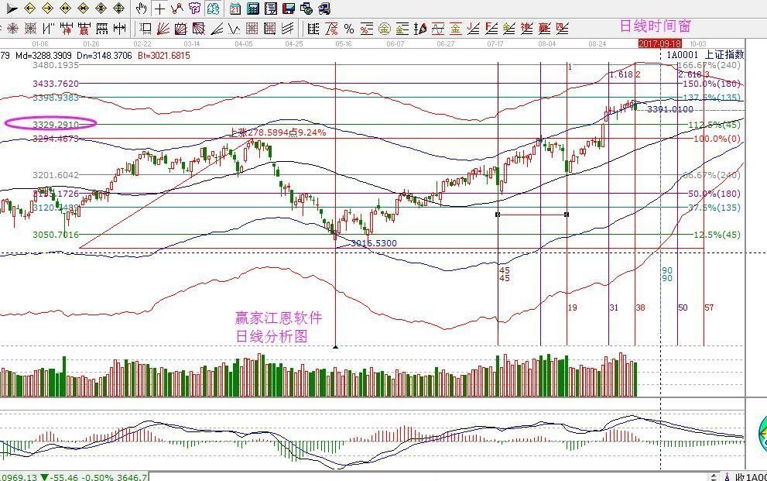The image size is (767, 481).
Task: Select the 四 fan lines tool
Action: pos(562,29)
